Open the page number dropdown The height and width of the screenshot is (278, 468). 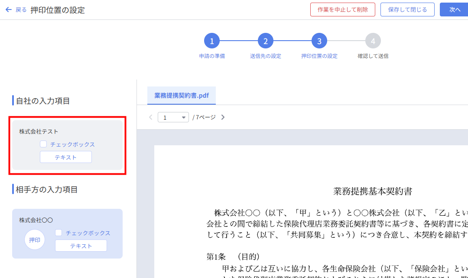pyautogui.click(x=173, y=117)
